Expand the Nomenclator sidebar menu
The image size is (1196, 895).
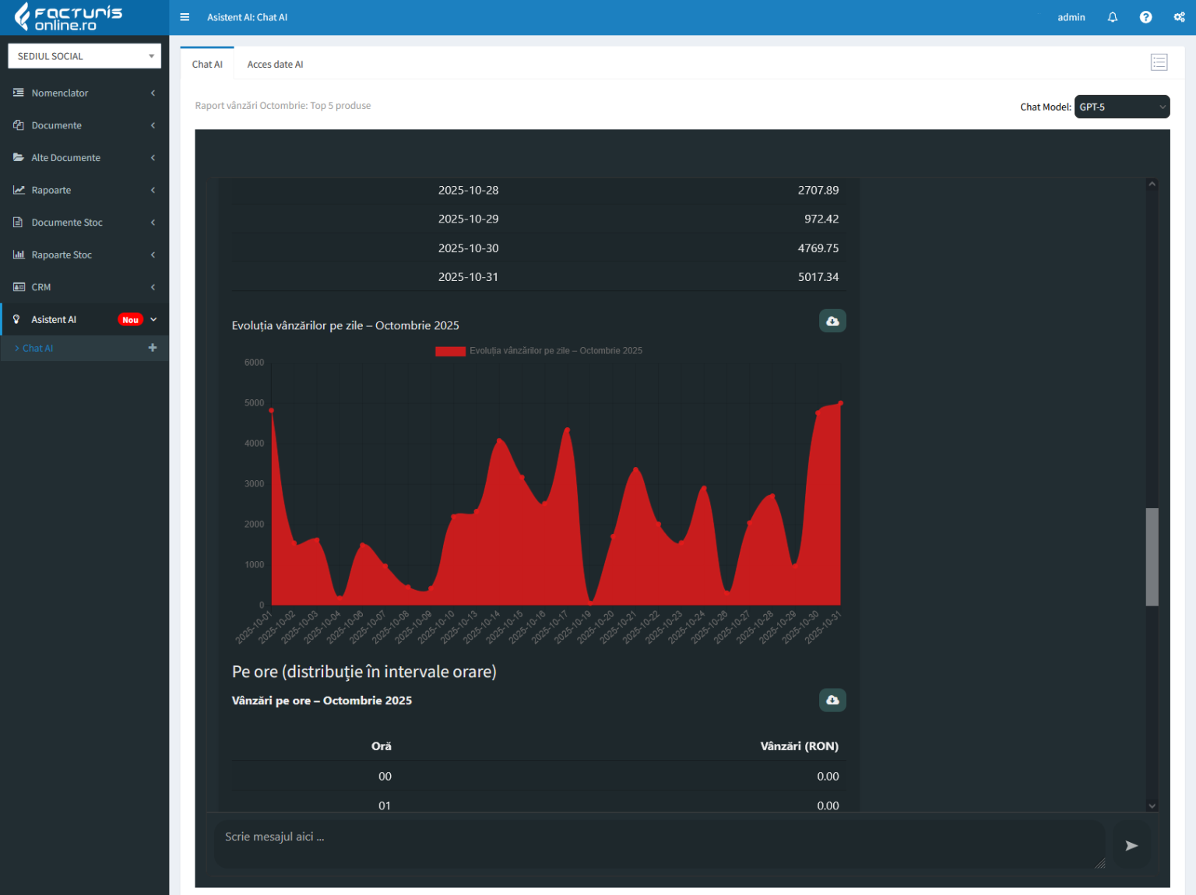tap(84, 93)
